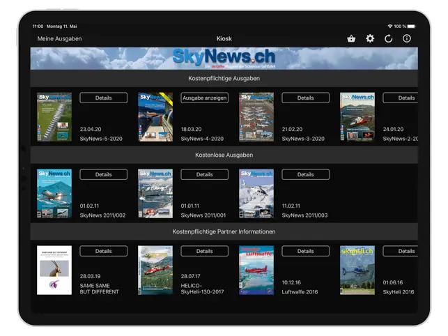
Task: Click the date 21.02.20
Action: click(293, 129)
